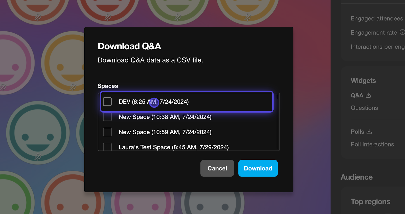Check the DEV (6:25 AM) space checkbox

point(107,102)
